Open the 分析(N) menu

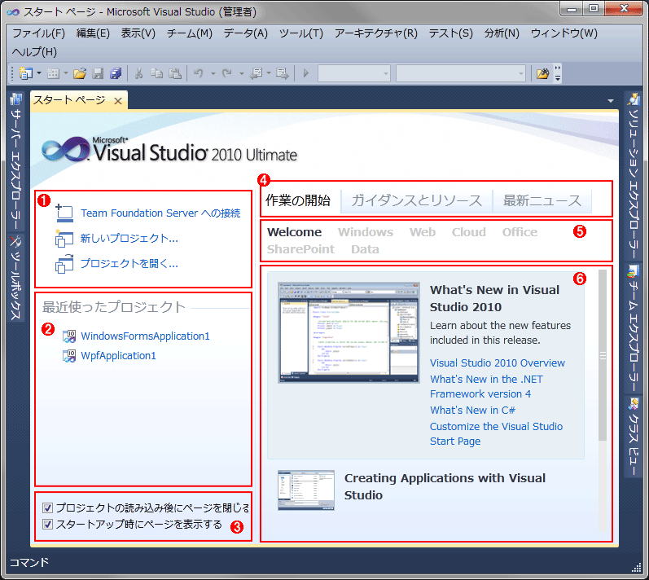(502, 33)
